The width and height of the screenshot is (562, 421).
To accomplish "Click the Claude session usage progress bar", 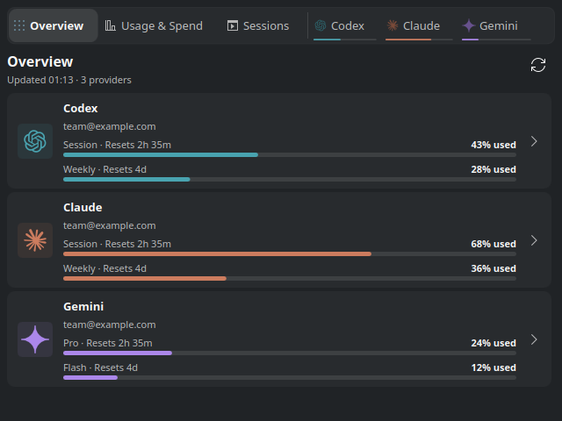I will coord(290,254).
